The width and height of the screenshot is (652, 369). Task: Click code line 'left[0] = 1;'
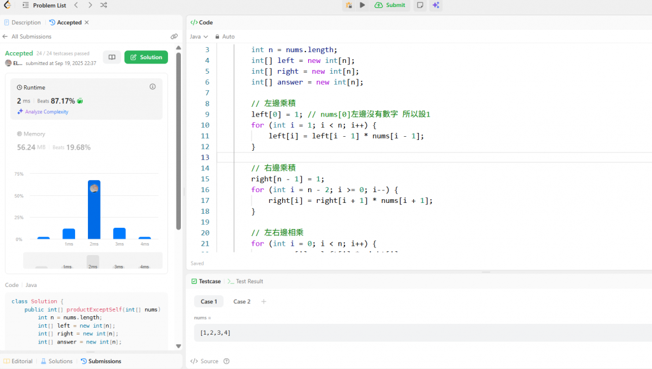(x=277, y=115)
